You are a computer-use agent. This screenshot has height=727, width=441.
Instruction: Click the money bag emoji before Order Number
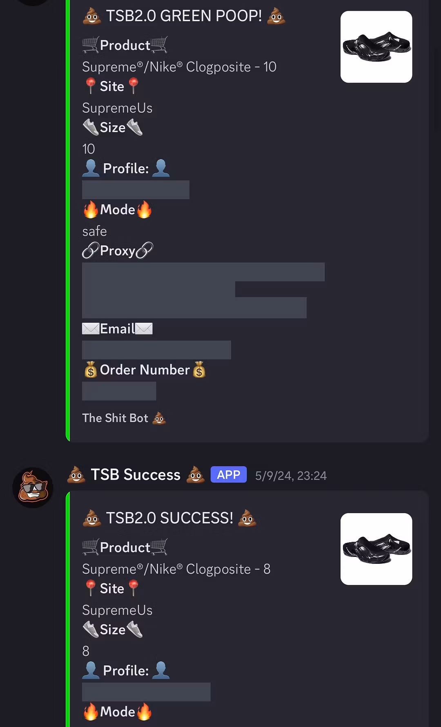(91, 370)
